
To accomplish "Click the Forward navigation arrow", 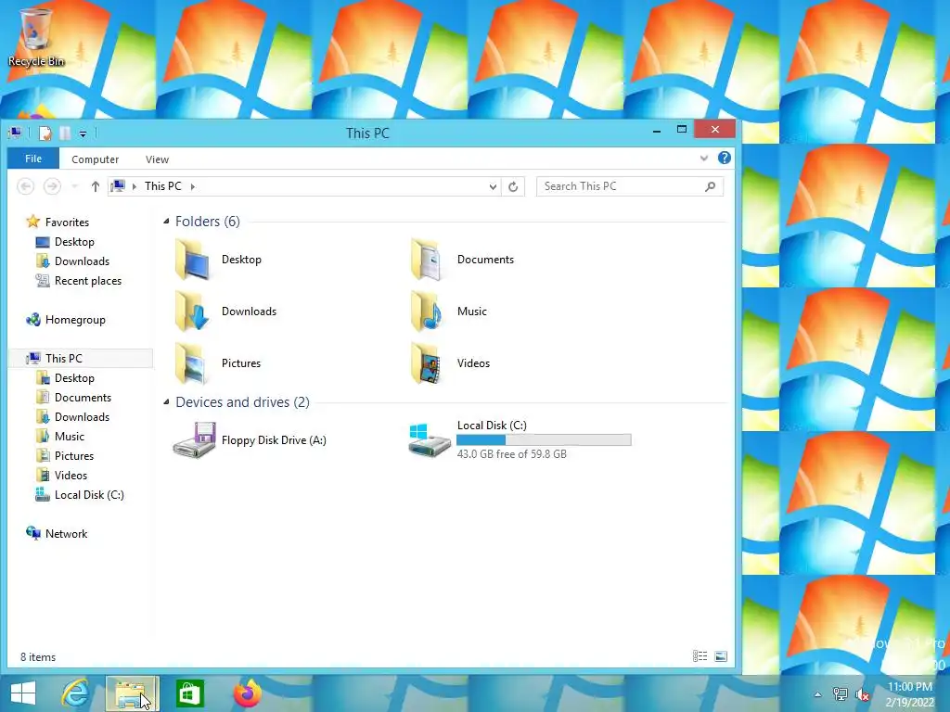I will [x=52, y=186].
